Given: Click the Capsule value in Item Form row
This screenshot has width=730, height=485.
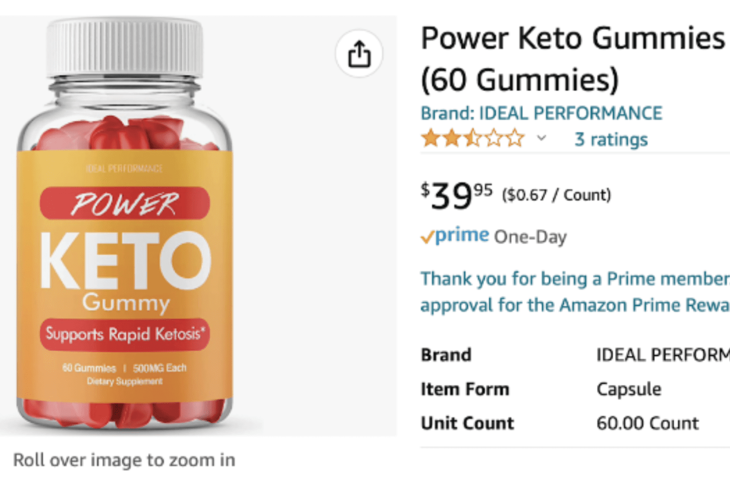Looking at the screenshot, I should click(629, 389).
